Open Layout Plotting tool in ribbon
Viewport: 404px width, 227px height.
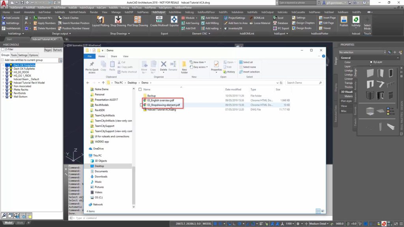pos(101,21)
